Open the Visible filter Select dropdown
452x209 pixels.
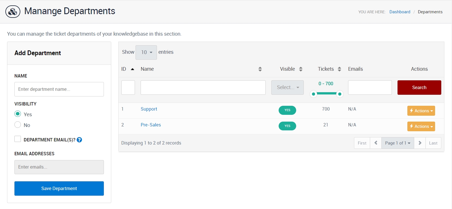pos(287,88)
